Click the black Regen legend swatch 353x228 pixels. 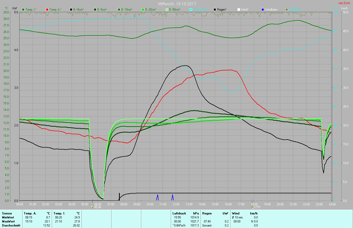pyautogui.click(x=215, y=10)
